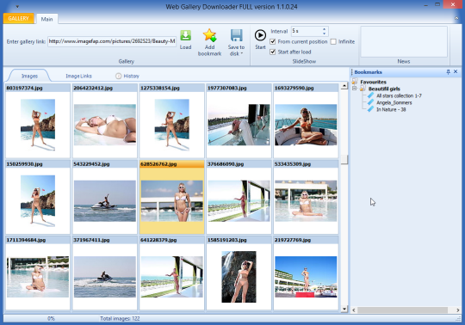
Task: Select thumbnail 219727769.jpg
Action: pos(306,273)
